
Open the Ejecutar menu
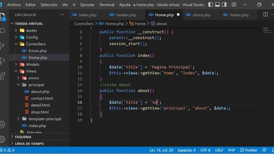point(87,5)
